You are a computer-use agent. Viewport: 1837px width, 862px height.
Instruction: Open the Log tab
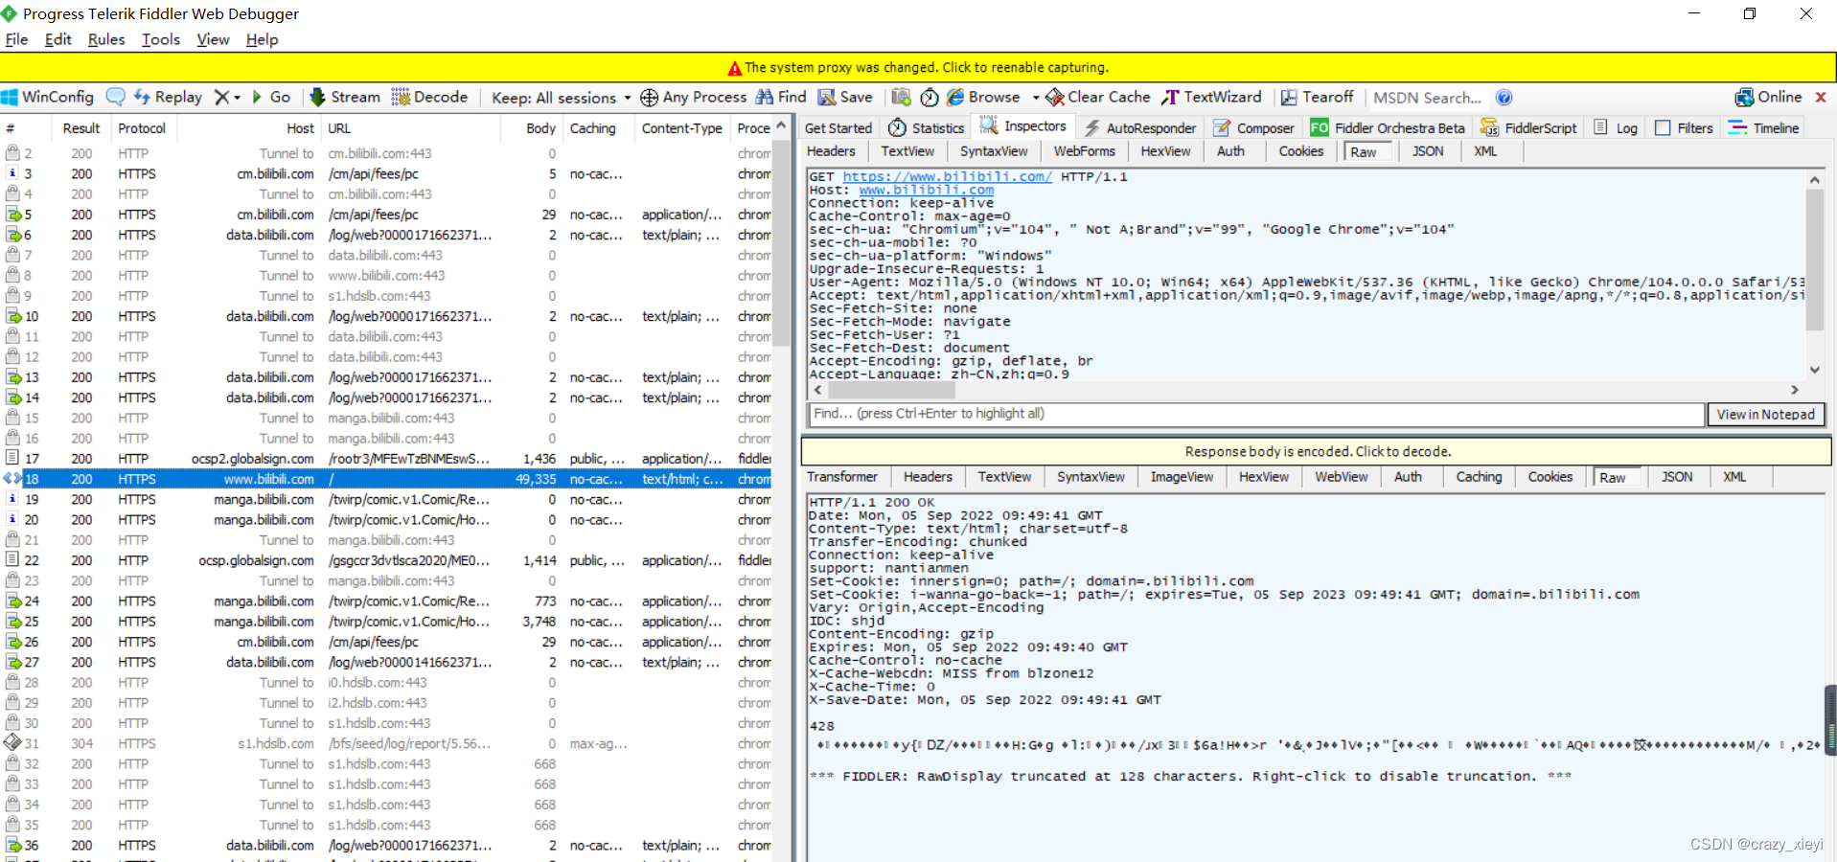tap(1617, 127)
